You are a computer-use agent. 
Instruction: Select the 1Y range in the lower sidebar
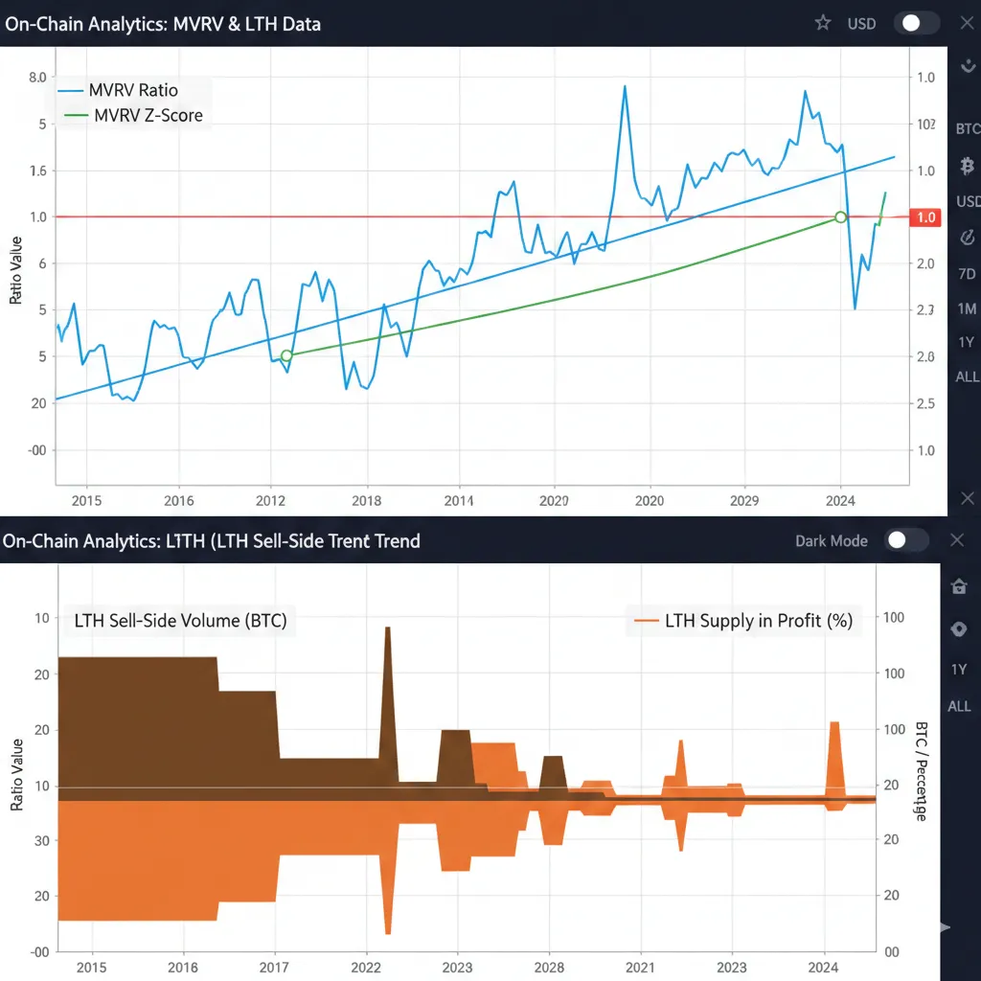(x=959, y=670)
